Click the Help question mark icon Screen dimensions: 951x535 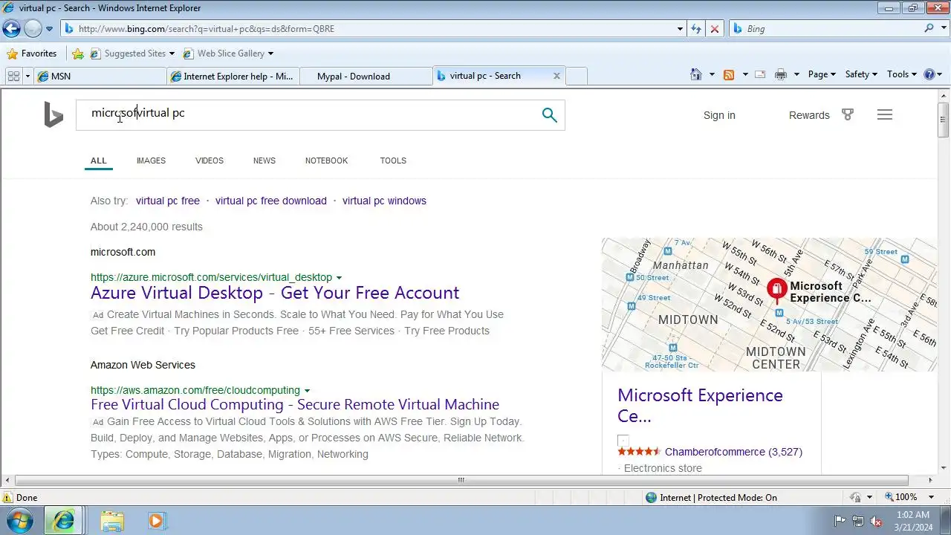(929, 74)
